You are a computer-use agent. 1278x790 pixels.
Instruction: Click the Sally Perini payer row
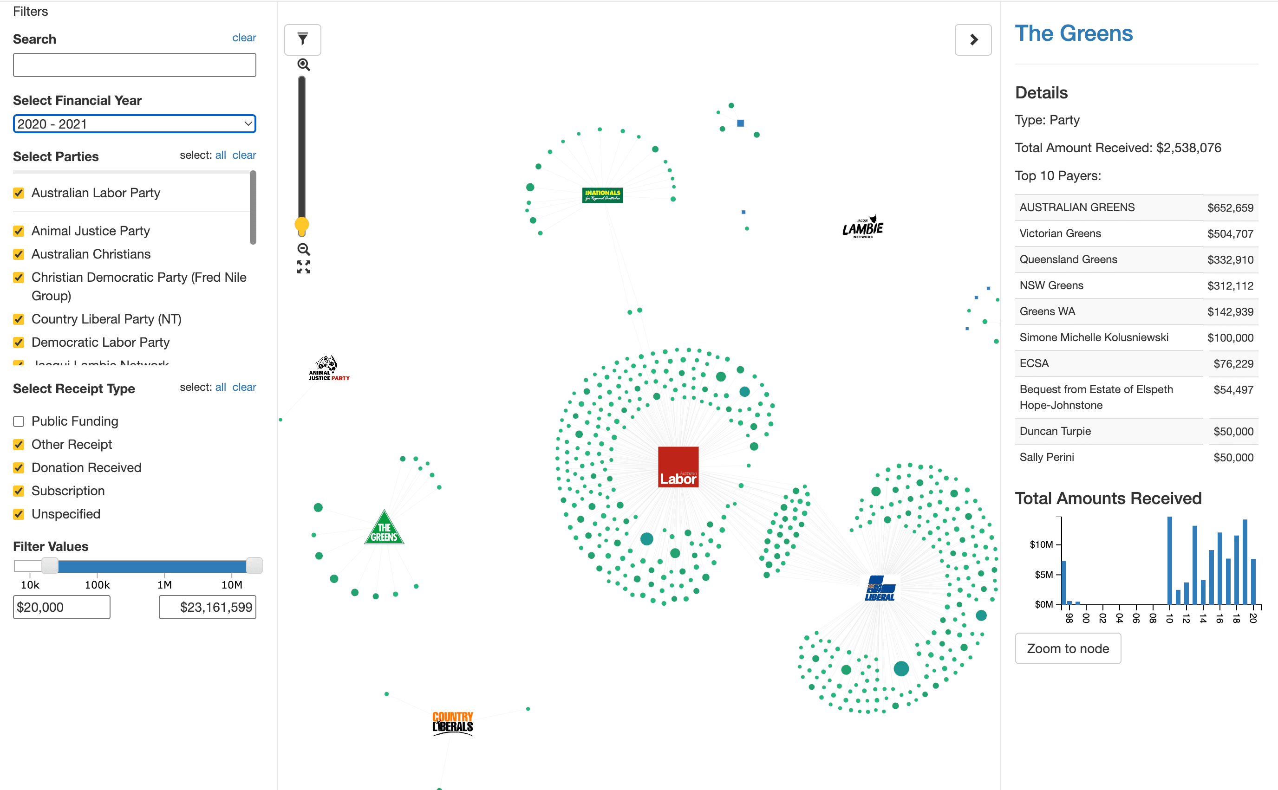1136,458
